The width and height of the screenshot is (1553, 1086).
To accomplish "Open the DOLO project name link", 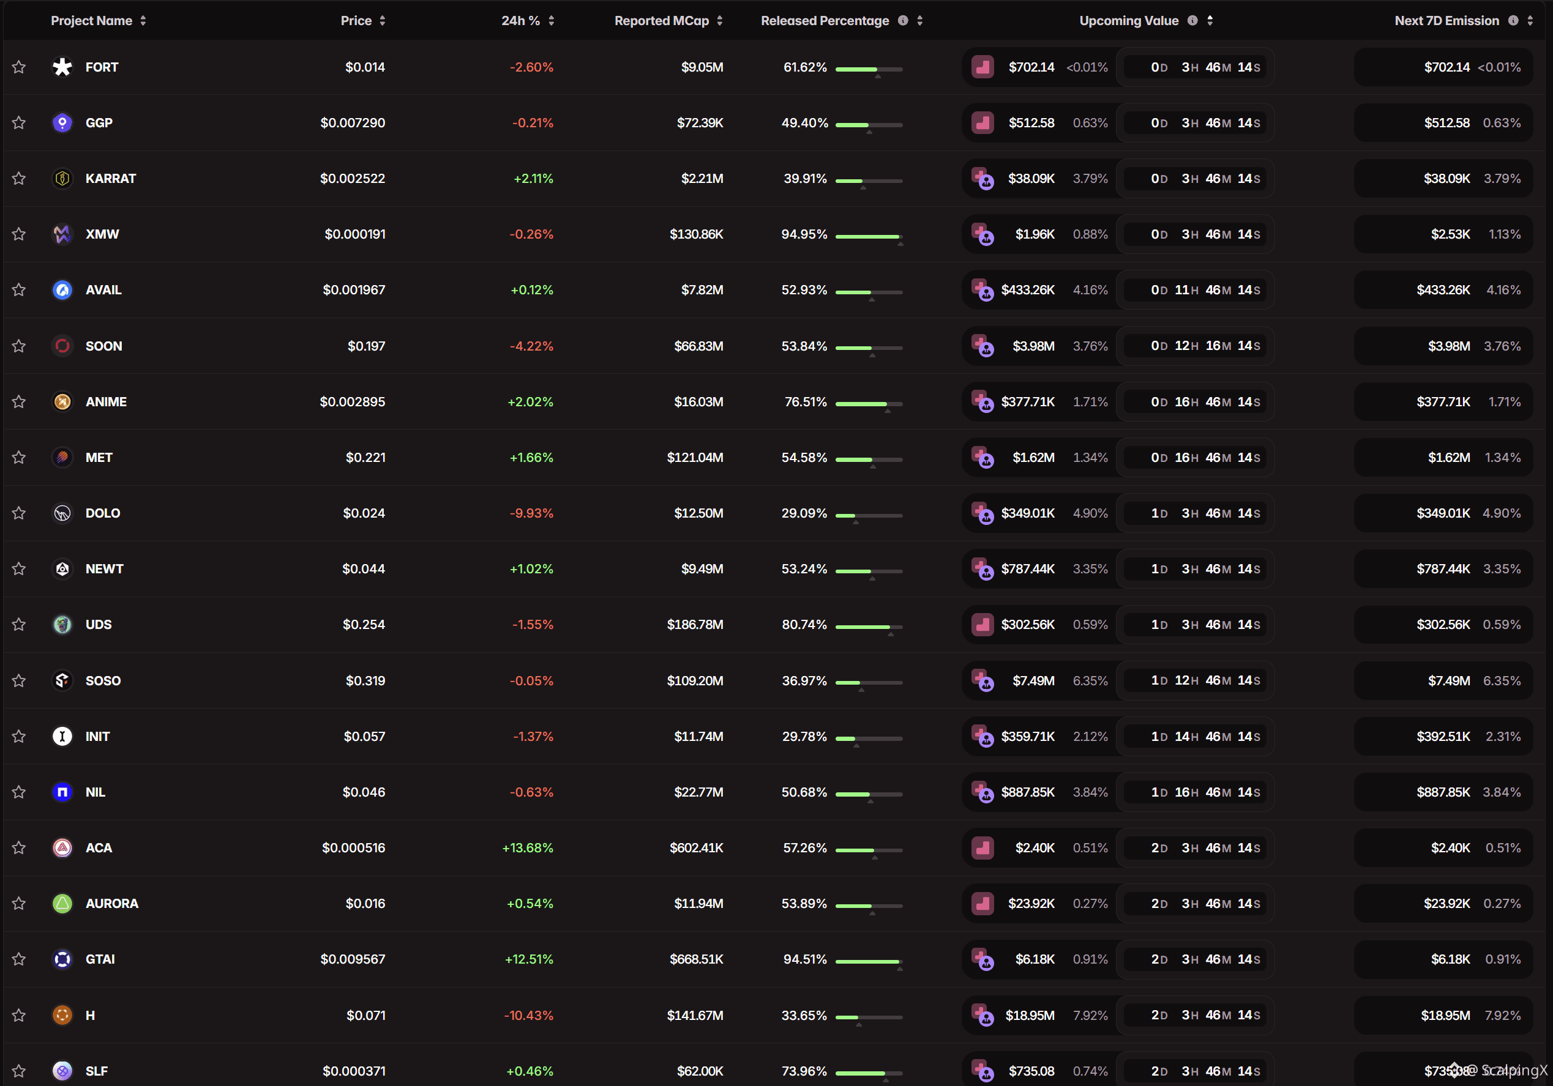I will (103, 513).
